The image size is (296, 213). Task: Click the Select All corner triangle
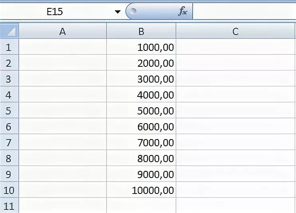(9, 31)
